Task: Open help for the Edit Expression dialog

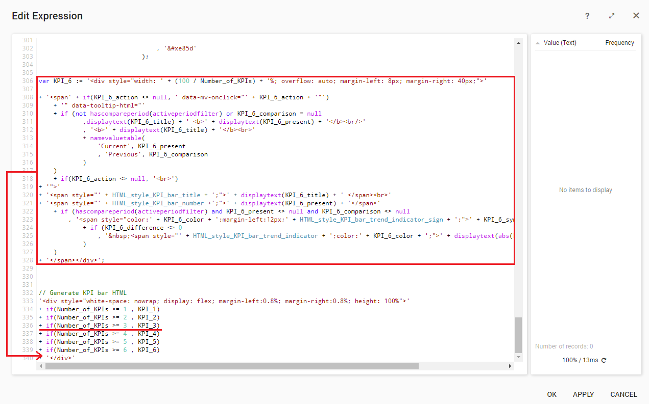Action: tap(587, 16)
